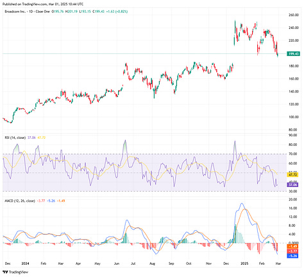The width and height of the screenshot is (304, 277).
Task: Click the 120.00 price axis label
Action: pyautogui.click(x=293, y=104)
